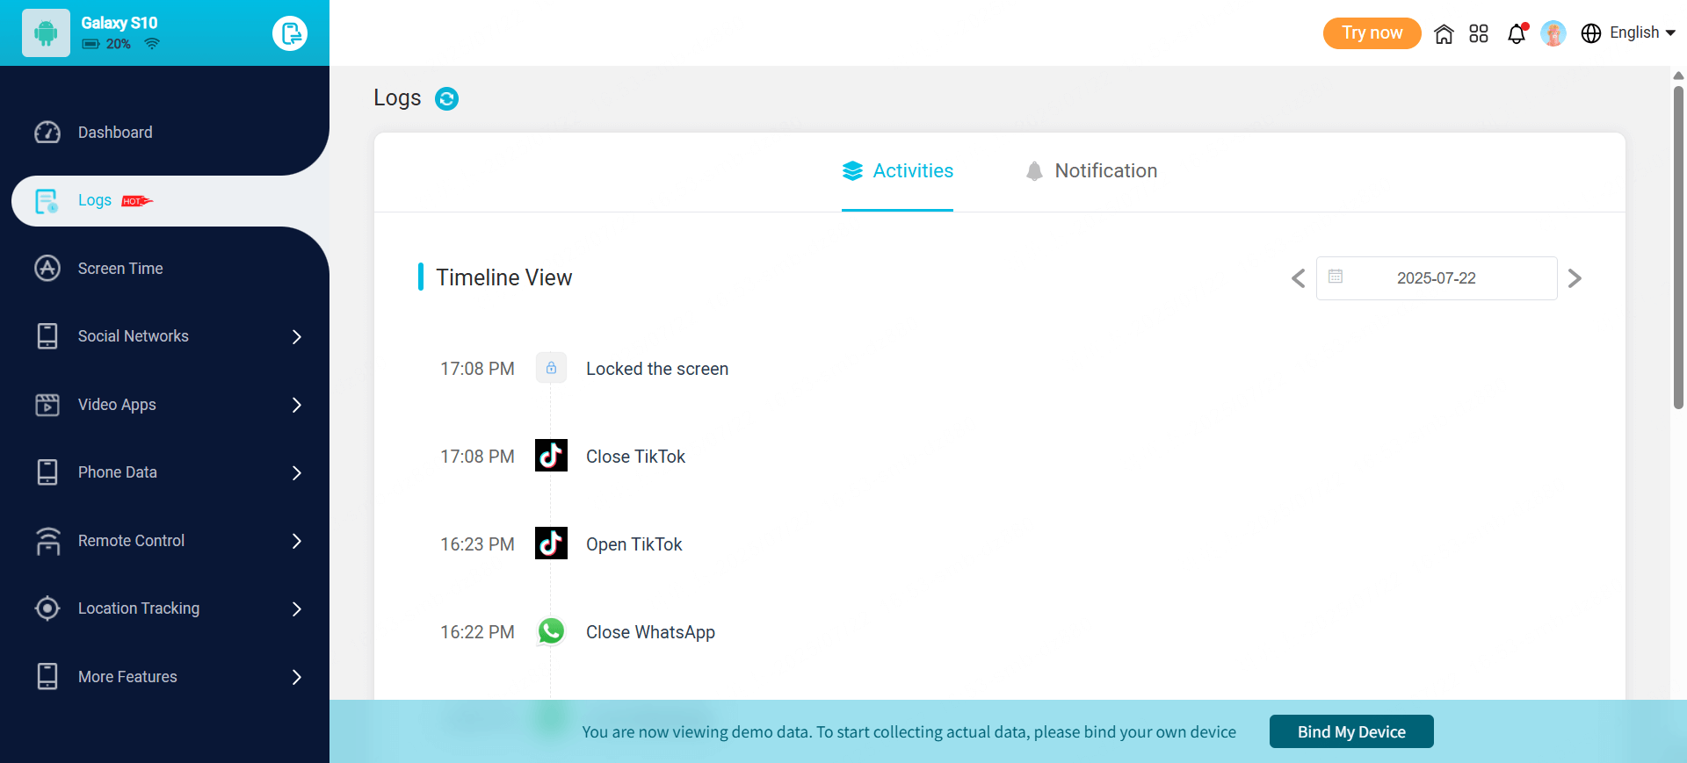Click the device switch icon beside Galaxy S10
The width and height of the screenshot is (1687, 763).
tap(290, 33)
